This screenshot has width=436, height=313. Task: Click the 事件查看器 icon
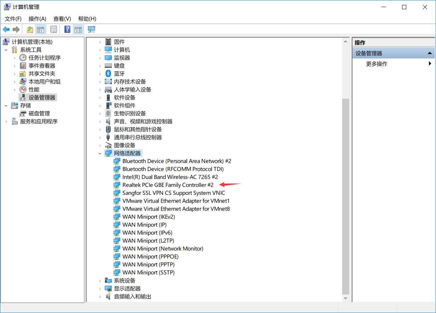coord(23,66)
